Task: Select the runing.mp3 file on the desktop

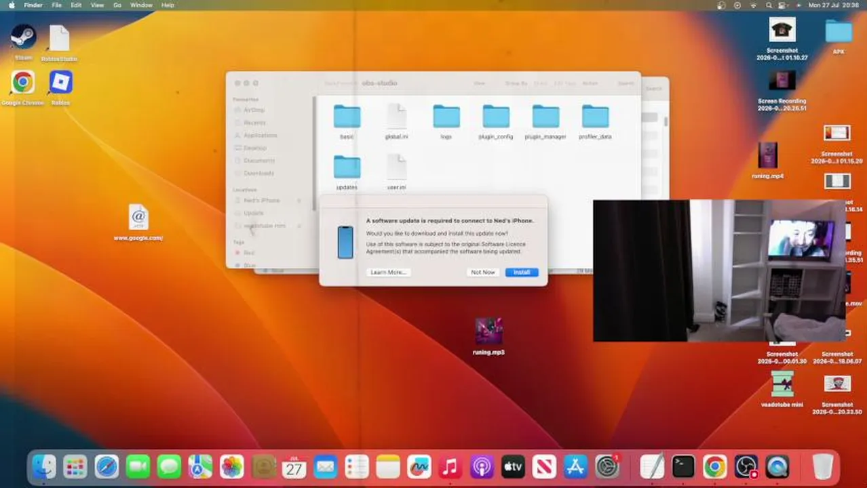Action: point(488,331)
